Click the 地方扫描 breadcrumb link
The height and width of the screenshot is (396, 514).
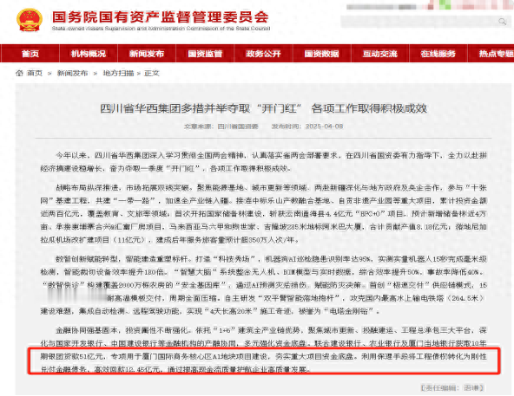coord(118,73)
